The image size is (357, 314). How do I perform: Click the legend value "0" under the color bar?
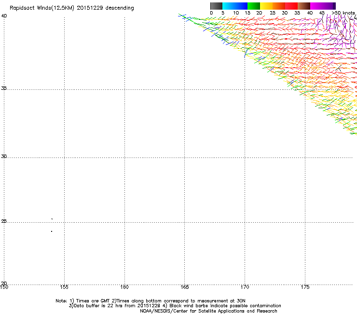[x=211, y=13]
